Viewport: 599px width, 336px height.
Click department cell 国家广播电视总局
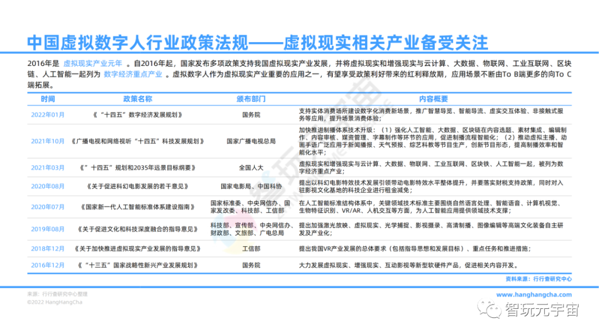[x=251, y=141]
